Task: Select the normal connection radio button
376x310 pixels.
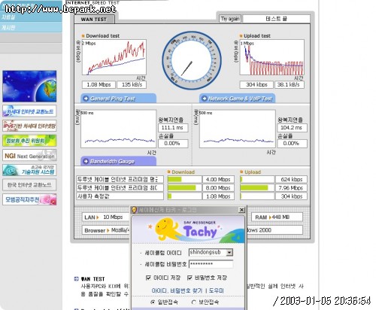Action: (153, 302)
